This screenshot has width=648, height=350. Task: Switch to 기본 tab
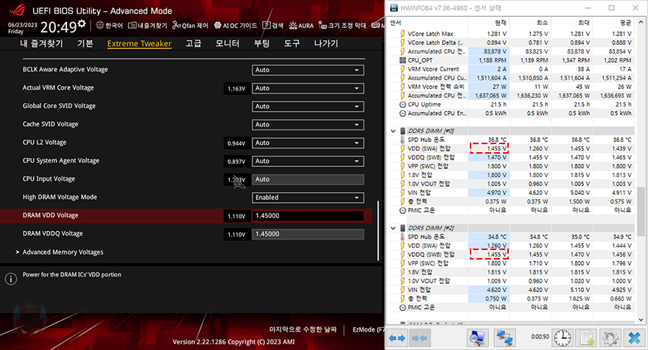pos(85,43)
